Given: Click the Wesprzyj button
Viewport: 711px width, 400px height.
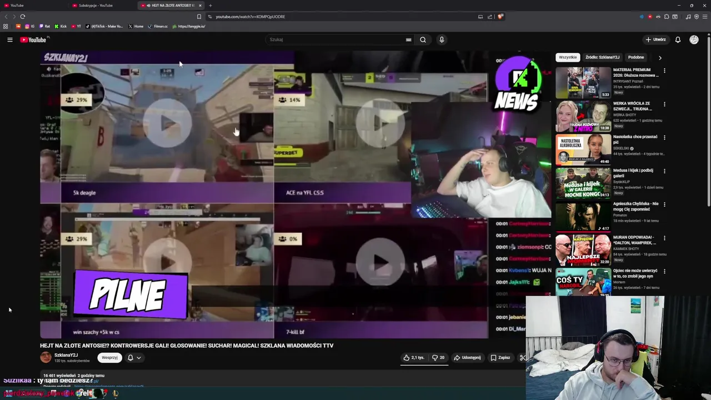Looking at the screenshot, I should point(109,358).
